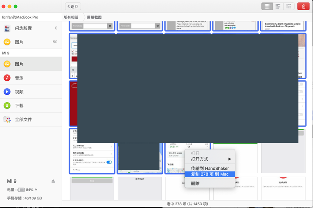This screenshot has width=313, height=208.
Task: Expand 打开方式 submenu in context menu
Action: tap(210, 159)
